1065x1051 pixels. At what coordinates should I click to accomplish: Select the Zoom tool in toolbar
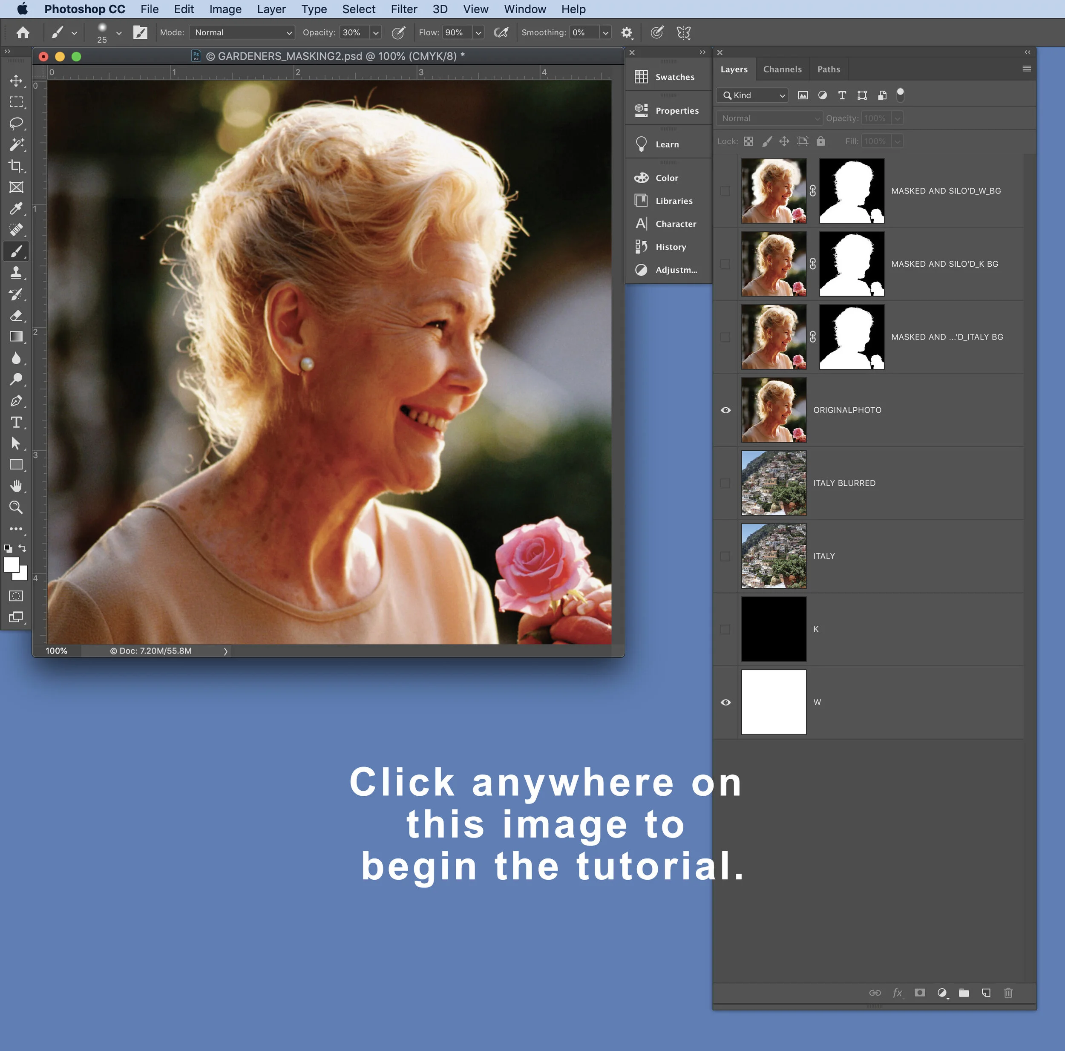16,507
